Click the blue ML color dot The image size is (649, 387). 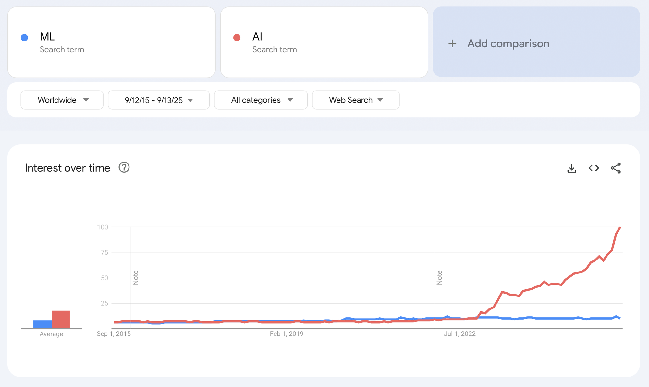[24, 38]
